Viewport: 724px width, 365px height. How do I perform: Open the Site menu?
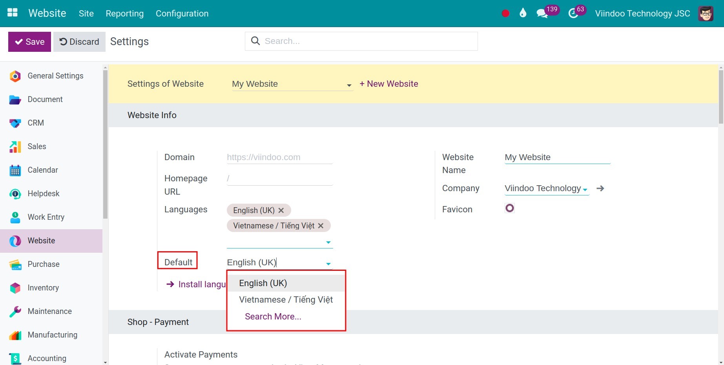[86, 13]
